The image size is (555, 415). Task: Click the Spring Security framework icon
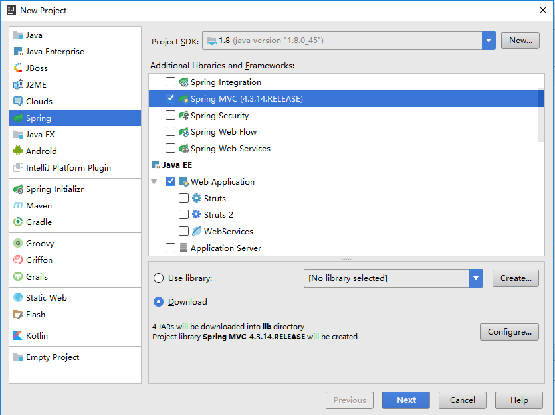(x=183, y=116)
